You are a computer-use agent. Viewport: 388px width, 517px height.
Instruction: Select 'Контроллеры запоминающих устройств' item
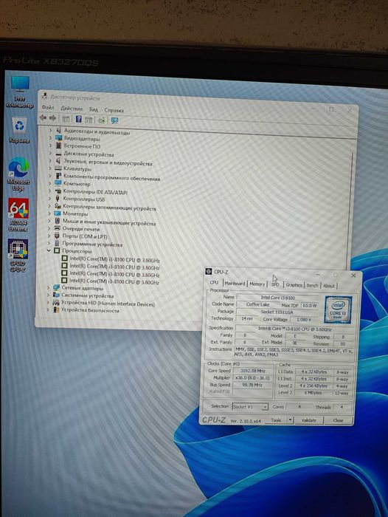[x=109, y=208]
